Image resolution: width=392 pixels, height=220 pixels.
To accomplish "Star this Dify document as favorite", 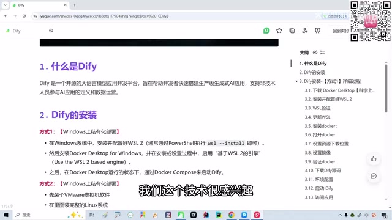I will [x=279, y=31].
